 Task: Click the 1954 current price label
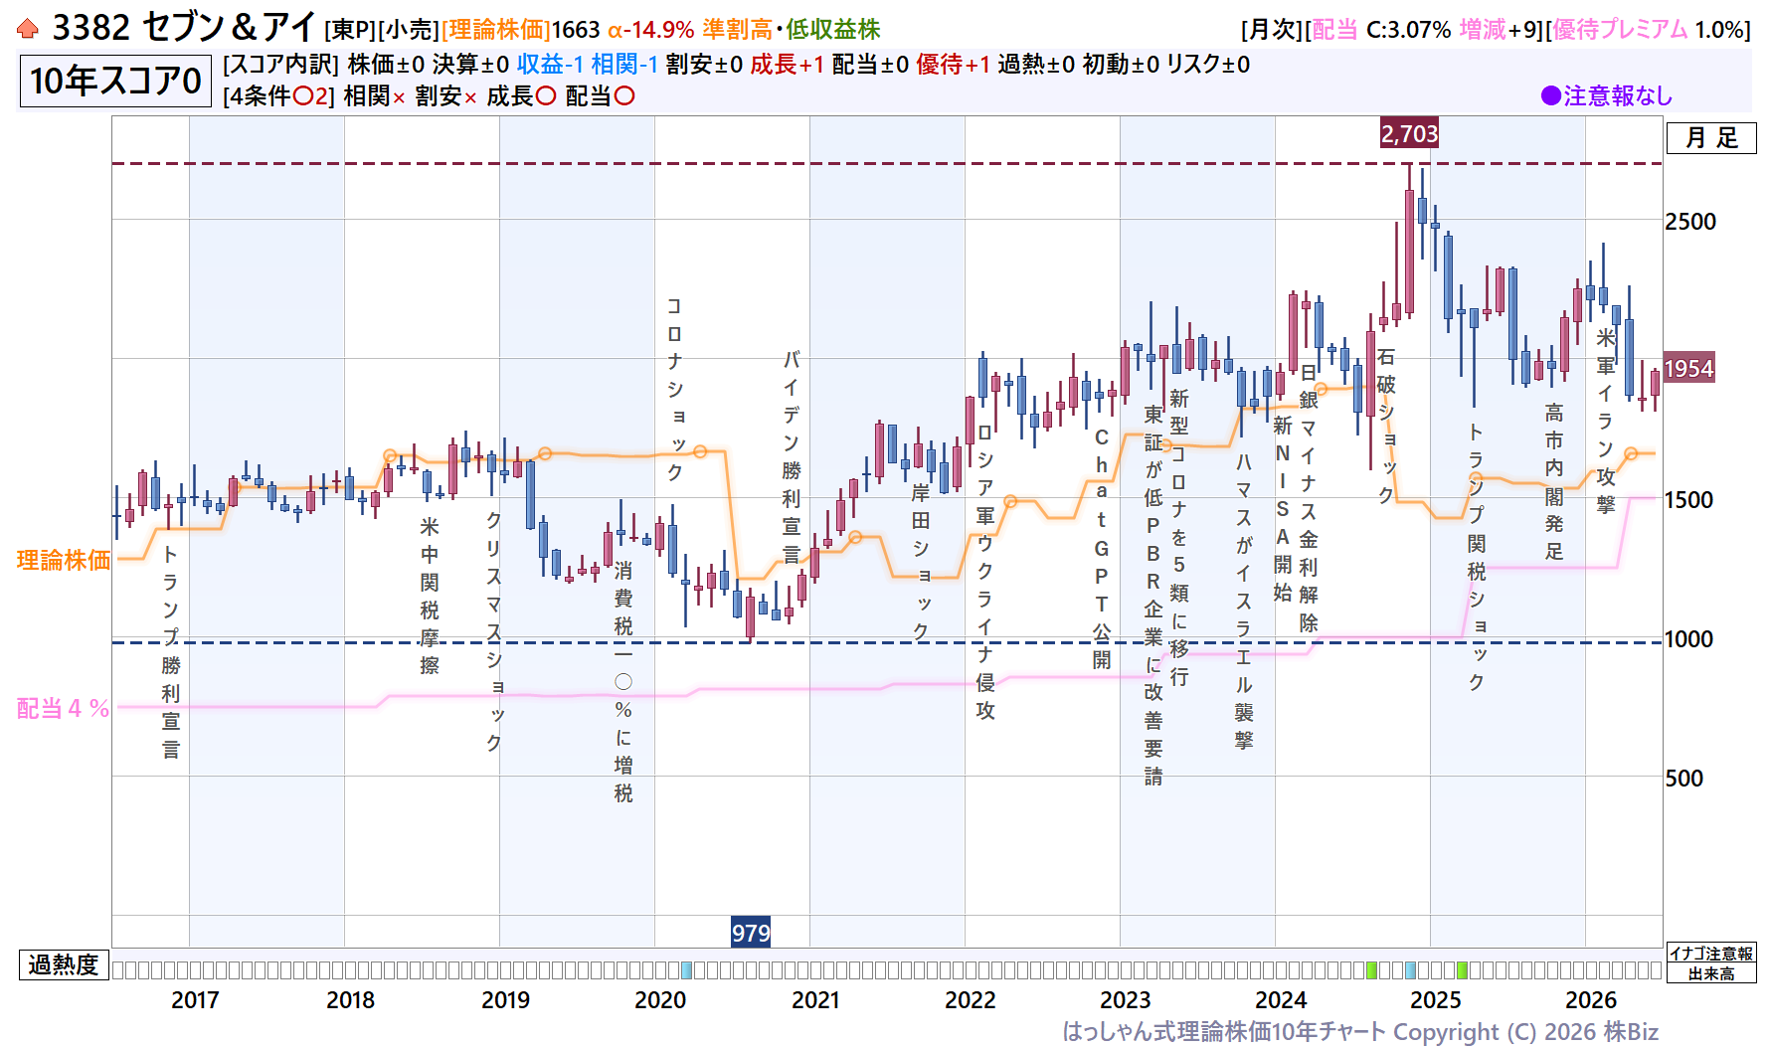pos(1688,369)
